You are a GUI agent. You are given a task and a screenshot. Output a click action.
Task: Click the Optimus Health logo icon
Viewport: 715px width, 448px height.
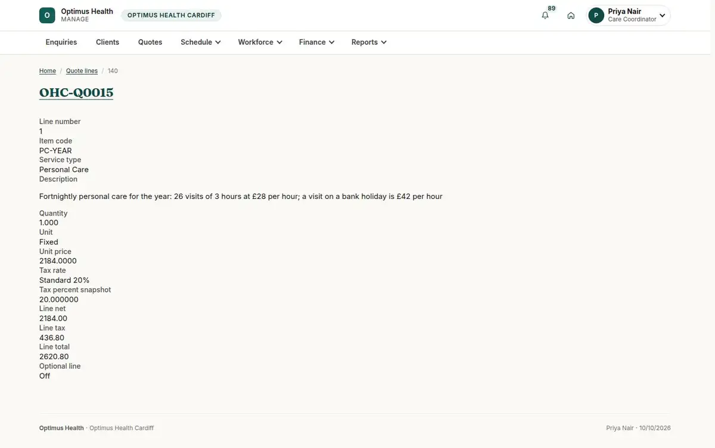[47, 15]
